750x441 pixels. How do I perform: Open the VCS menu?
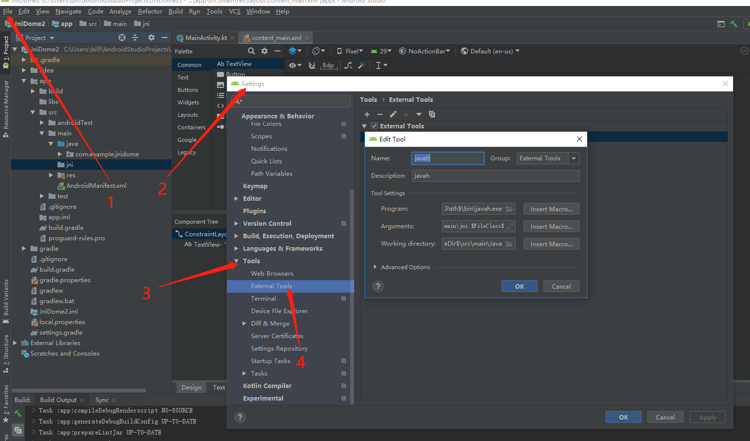click(234, 11)
